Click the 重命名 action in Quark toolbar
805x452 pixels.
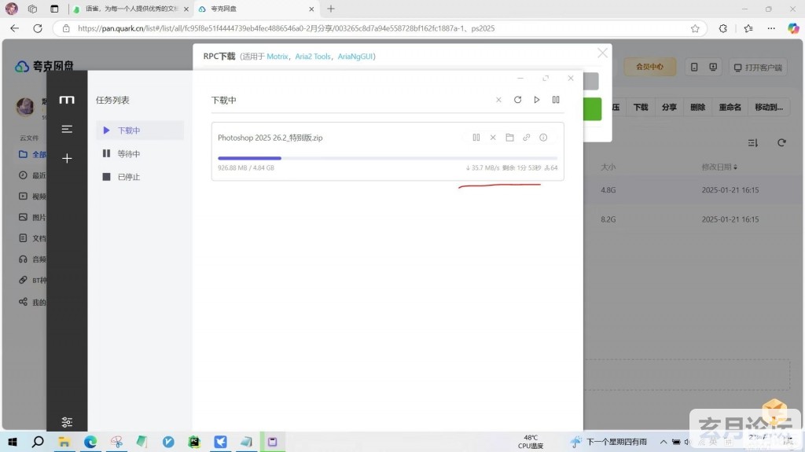730,107
